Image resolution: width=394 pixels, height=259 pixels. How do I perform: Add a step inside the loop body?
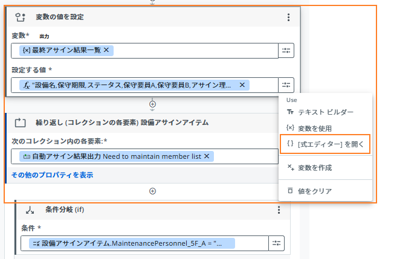coord(152,191)
